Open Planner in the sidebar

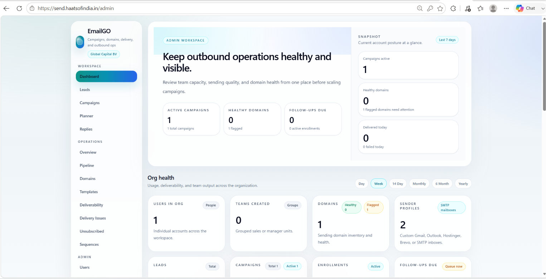tap(106, 116)
